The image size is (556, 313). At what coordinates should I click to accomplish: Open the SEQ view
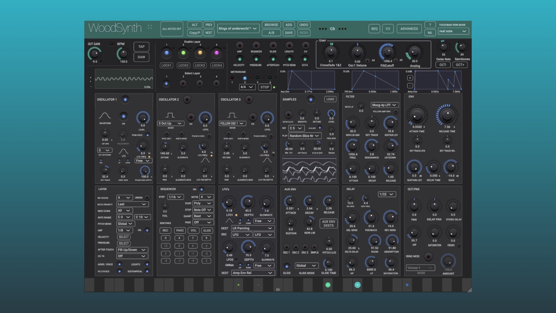(x=374, y=29)
